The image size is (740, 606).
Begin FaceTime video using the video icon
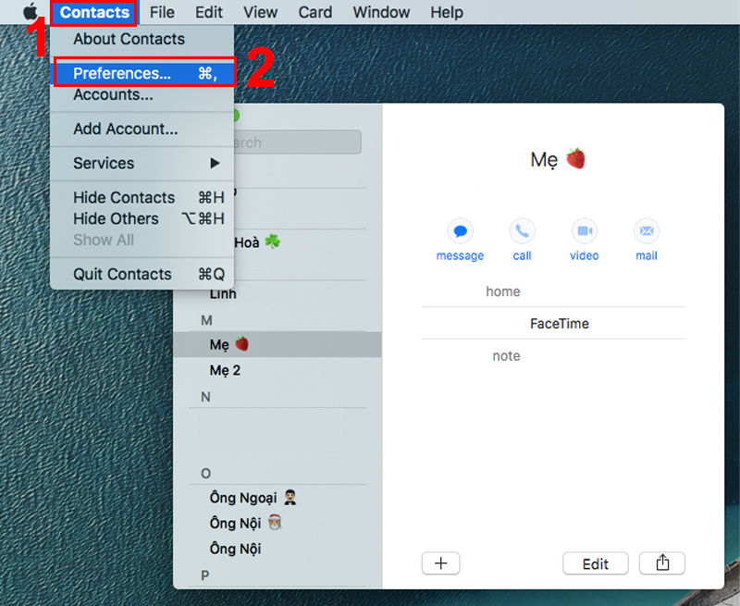coord(584,231)
